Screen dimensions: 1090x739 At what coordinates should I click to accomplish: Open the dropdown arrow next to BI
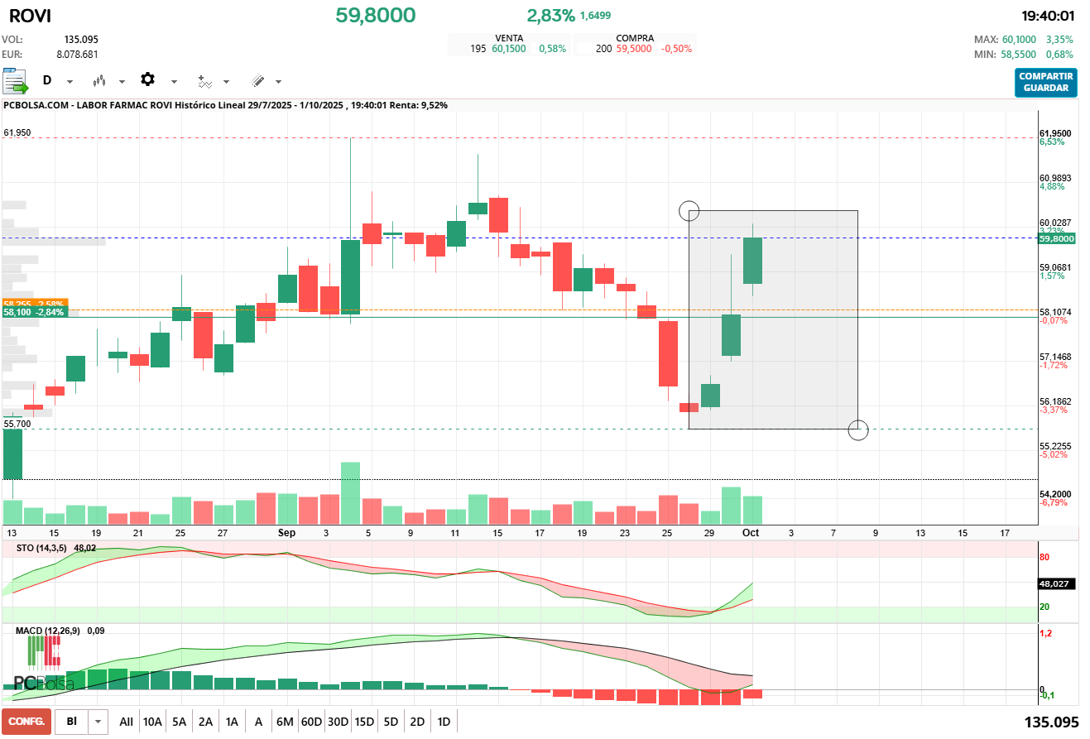99,722
